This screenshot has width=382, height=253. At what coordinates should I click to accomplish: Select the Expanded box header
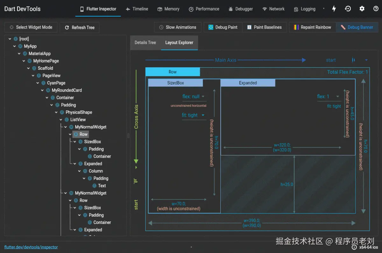tap(248, 83)
